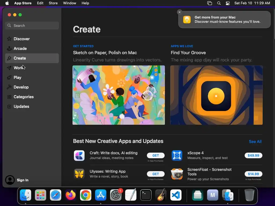
Task: Browse app Categories
Action: 32,97
